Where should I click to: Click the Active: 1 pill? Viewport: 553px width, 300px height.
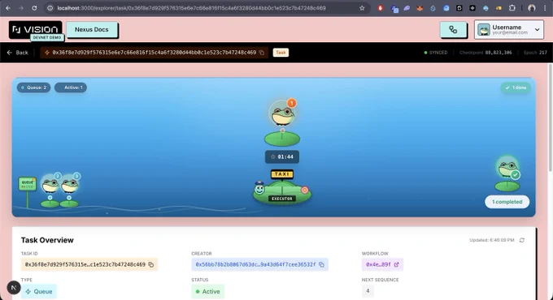(71, 88)
